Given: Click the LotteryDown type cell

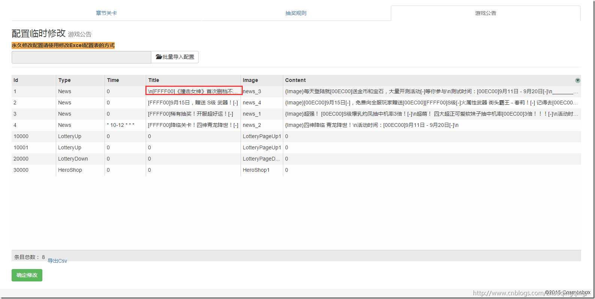Looking at the screenshot, I should [x=80, y=159].
